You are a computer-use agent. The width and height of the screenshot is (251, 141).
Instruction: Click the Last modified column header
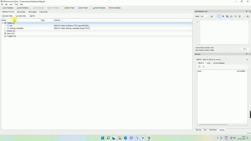coord(241,71)
